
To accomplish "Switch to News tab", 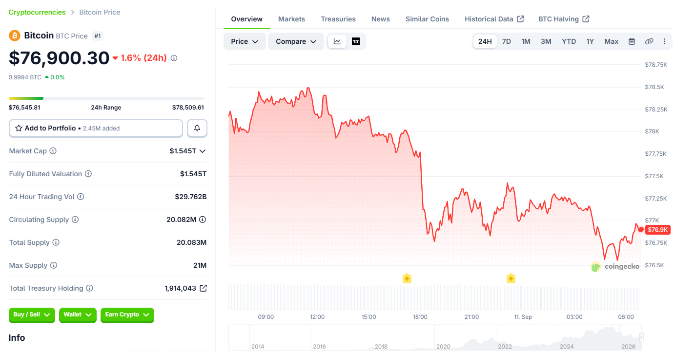I will (x=381, y=19).
